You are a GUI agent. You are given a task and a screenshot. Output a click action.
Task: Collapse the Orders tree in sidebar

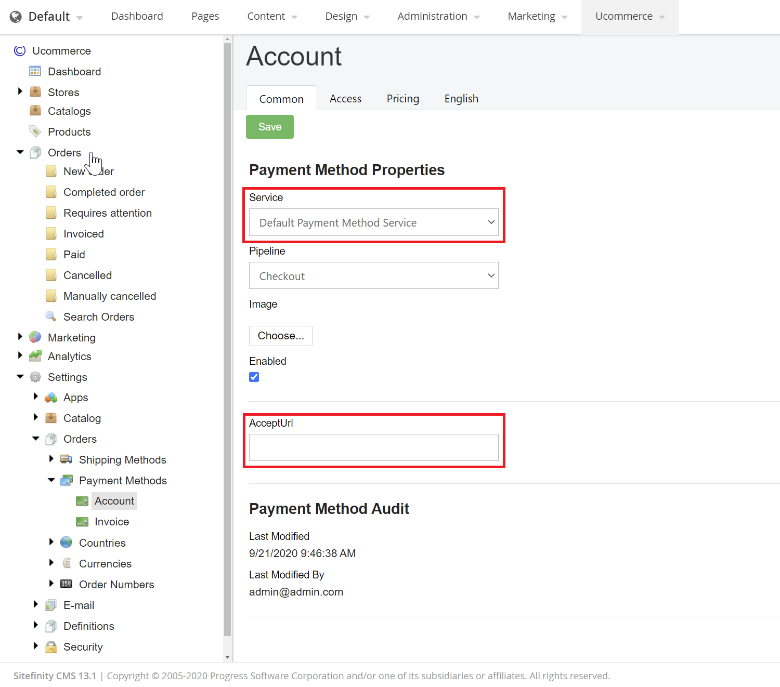pyautogui.click(x=20, y=152)
